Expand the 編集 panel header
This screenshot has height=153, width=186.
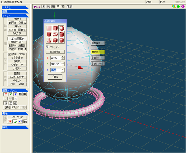[15, 12]
